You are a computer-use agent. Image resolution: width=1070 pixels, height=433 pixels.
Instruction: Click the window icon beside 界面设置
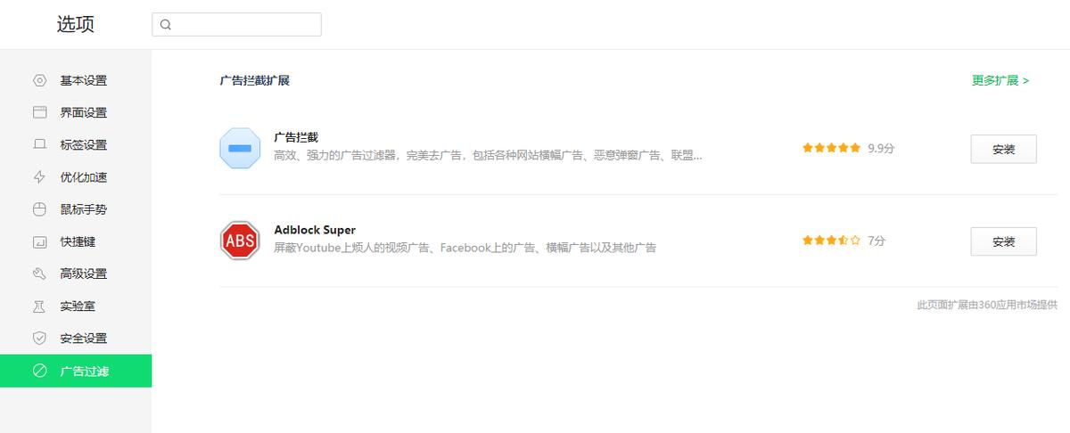pyautogui.click(x=39, y=112)
